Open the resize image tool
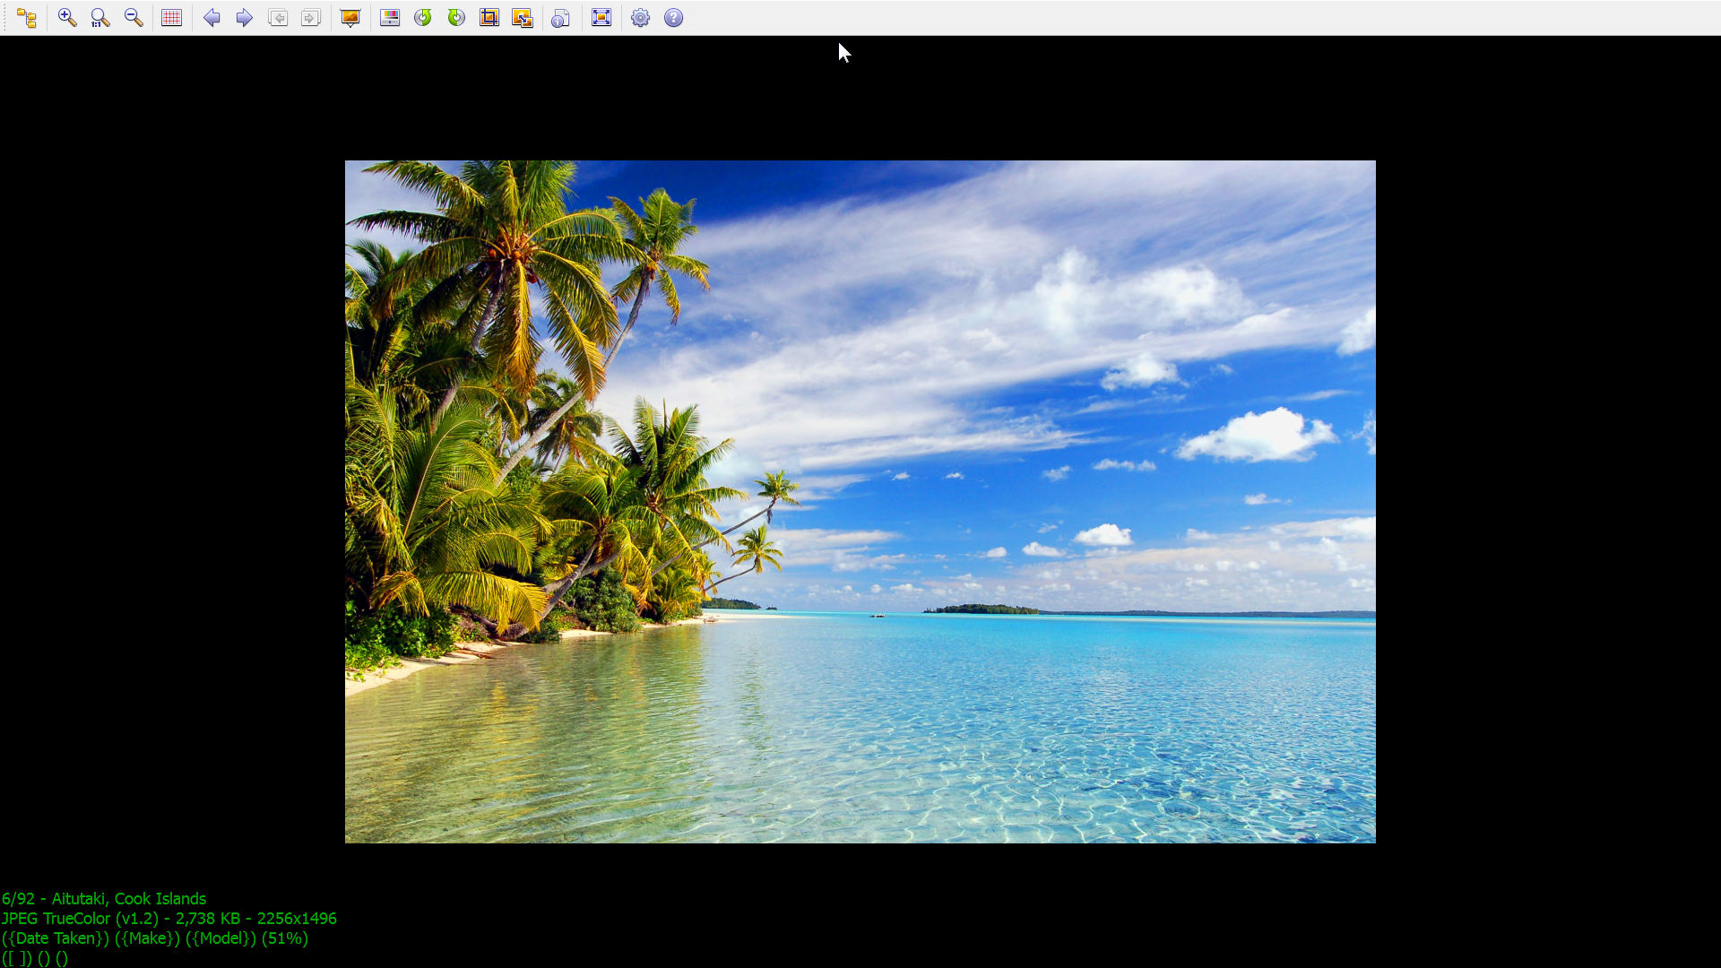Image resolution: width=1721 pixels, height=968 pixels. tap(523, 18)
